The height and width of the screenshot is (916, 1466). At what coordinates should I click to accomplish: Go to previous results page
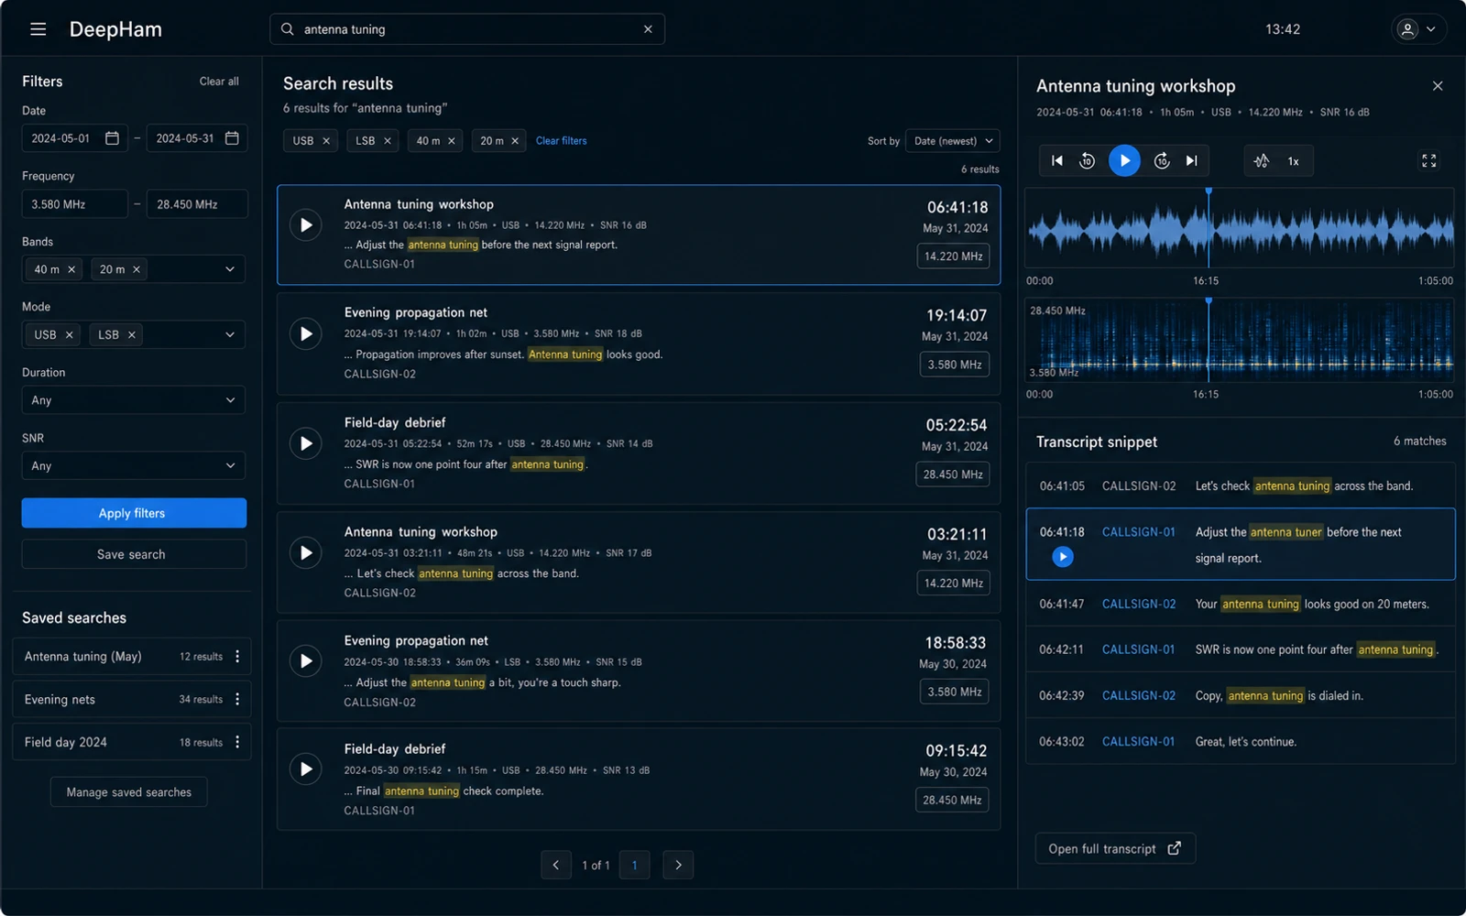pos(556,865)
